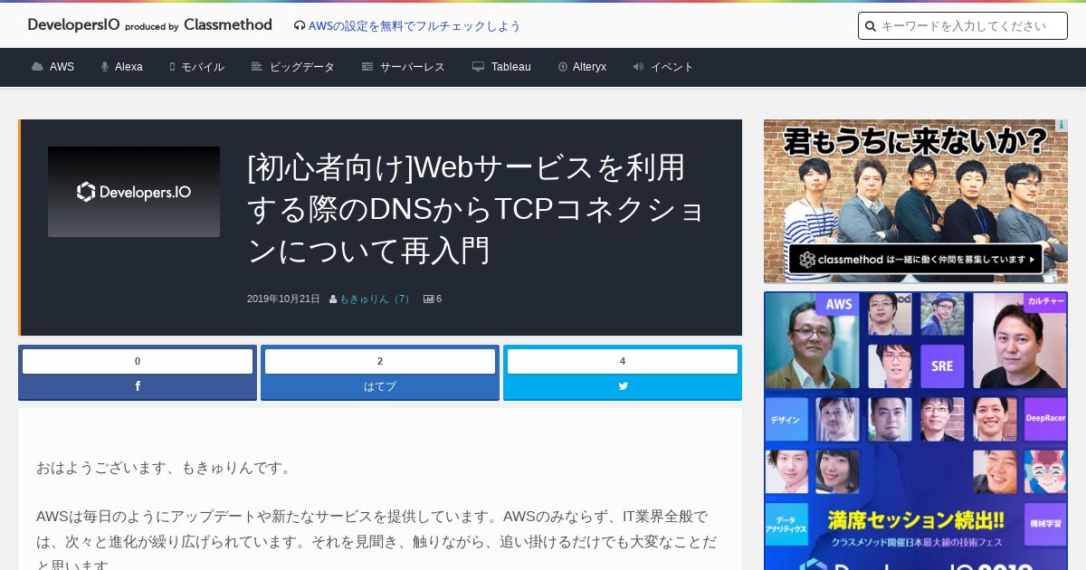Open the Developers.IO article thumbnail
This screenshot has height=570, width=1086.
[x=134, y=192]
